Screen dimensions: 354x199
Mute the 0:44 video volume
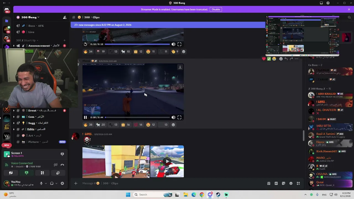tap(173, 117)
